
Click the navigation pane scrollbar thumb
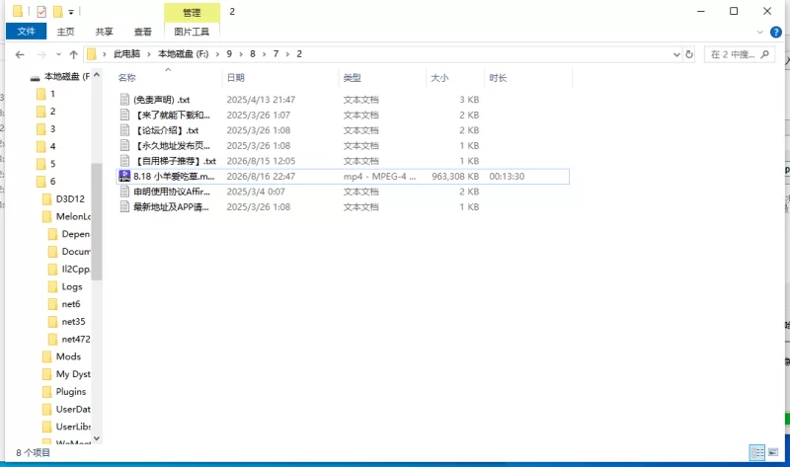tap(96, 222)
